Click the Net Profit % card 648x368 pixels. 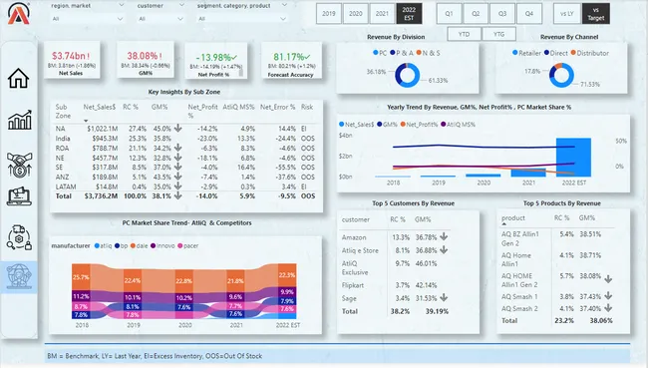pyautogui.click(x=216, y=61)
